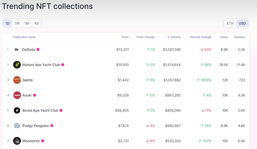Viewport: 257px width, 149px height.
Task: Sort by Volume change column header
Action: [200, 37]
